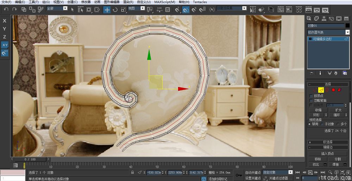Choose Rectangular Selection Region tool
The height and width of the screenshot is (181, 352).
pyautogui.click(x=89, y=10)
